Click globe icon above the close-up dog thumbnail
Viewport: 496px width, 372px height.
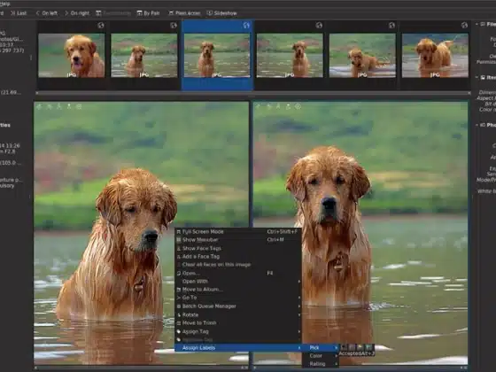[101, 26]
